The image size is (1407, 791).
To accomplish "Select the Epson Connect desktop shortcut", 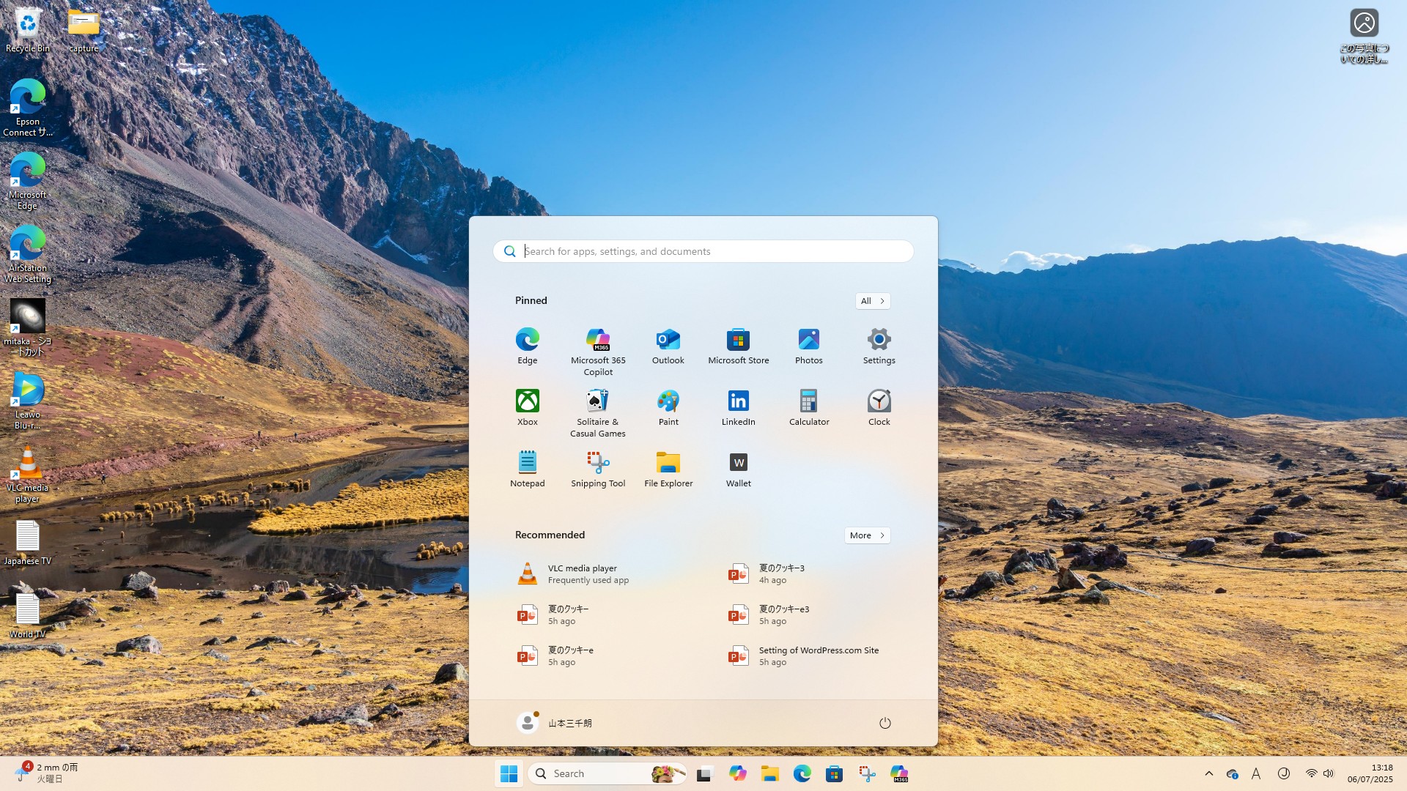I will coord(28,108).
